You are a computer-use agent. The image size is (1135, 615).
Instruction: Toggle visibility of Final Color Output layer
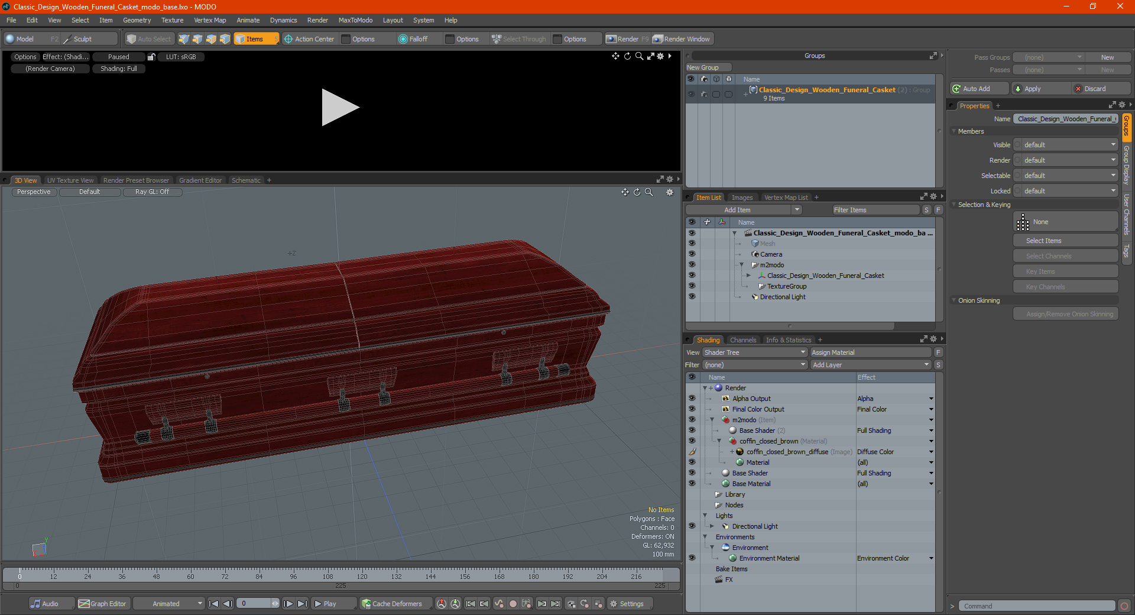click(x=692, y=409)
